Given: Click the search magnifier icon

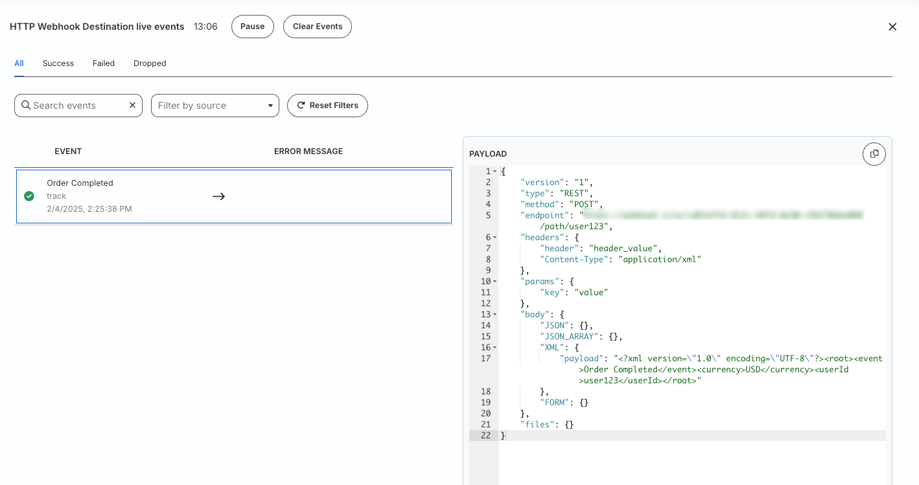Looking at the screenshot, I should (26, 106).
